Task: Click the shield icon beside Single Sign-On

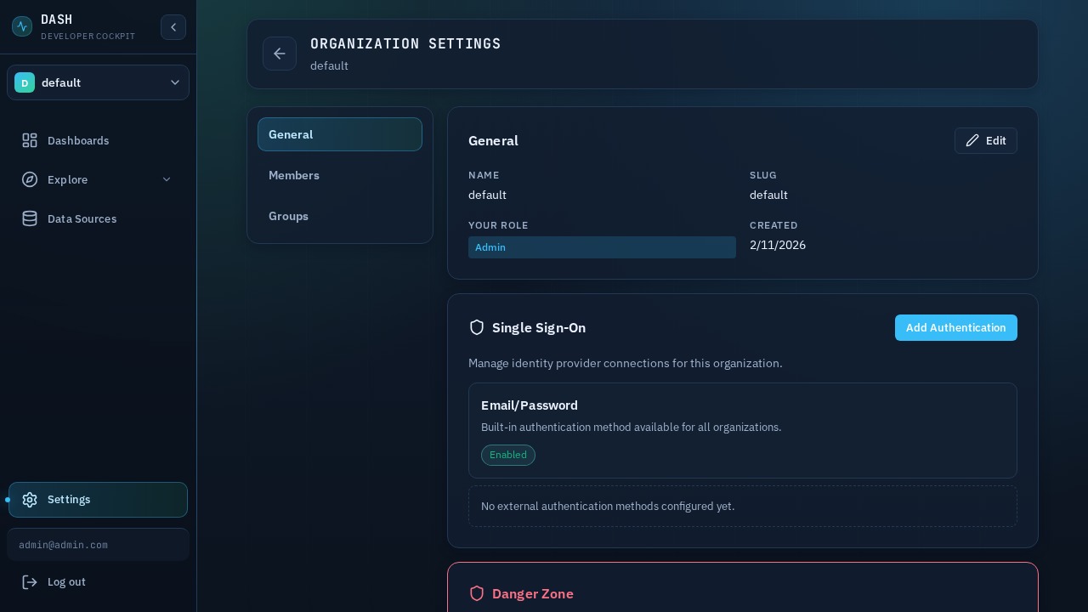Action: (477, 327)
